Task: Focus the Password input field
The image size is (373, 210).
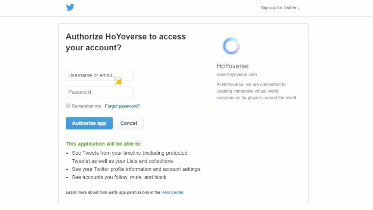Action: pos(100,92)
